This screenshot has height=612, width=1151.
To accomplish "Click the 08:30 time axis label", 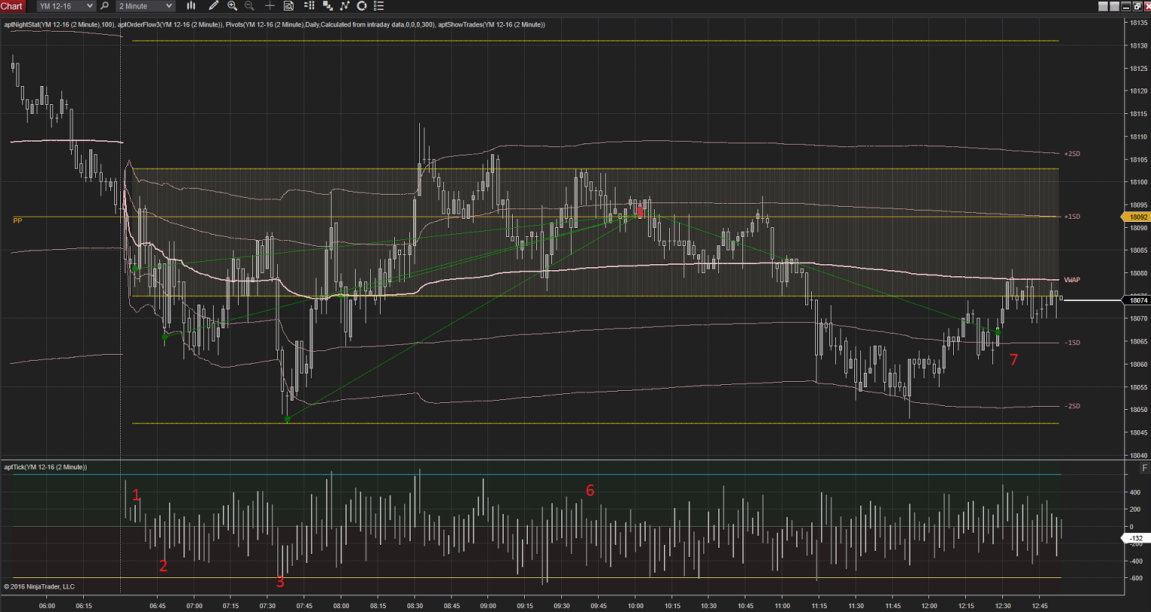I will 415,606.
